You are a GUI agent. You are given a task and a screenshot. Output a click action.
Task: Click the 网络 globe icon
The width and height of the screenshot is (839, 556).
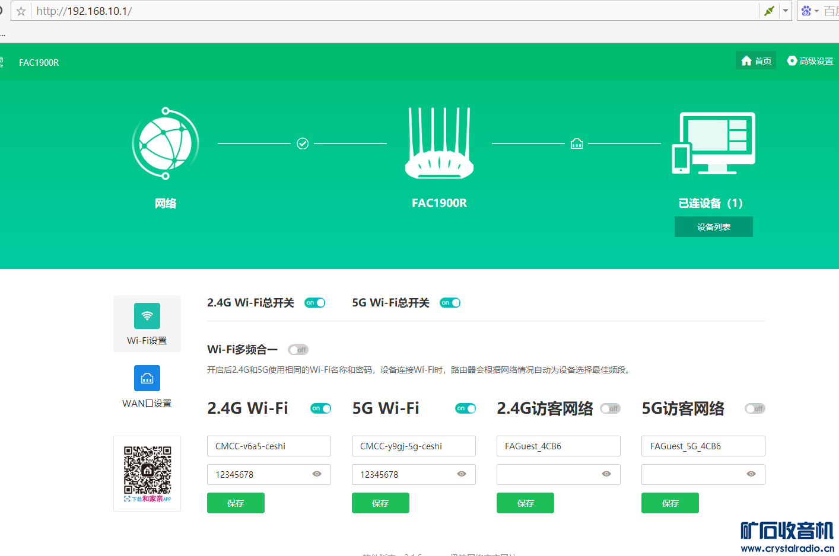[x=166, y=143]
